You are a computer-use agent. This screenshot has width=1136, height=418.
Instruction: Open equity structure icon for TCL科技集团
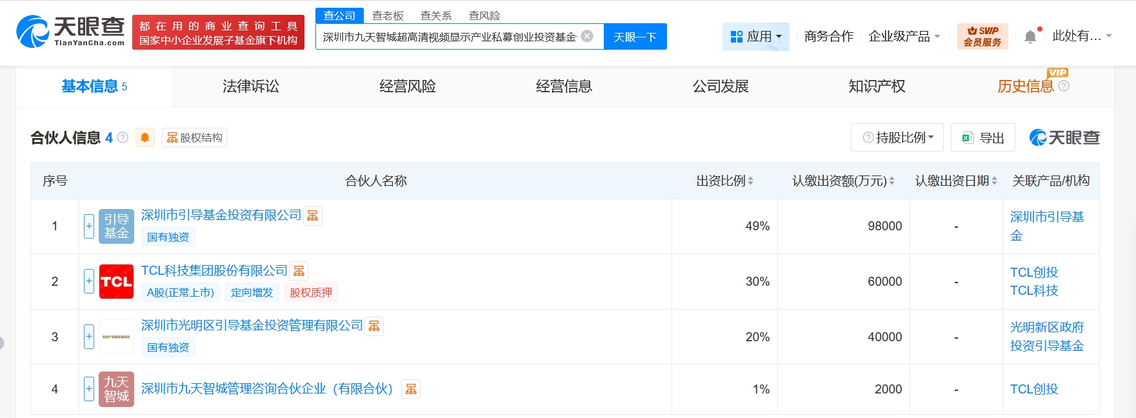coord(299,271)
